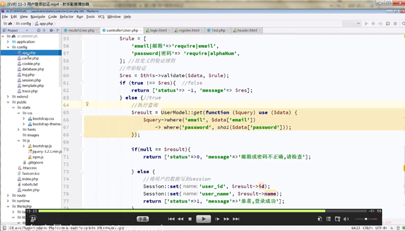This screenshot has width=405, height=231.
Task: Expand the route folder
Action: click(x=8, y=195)
